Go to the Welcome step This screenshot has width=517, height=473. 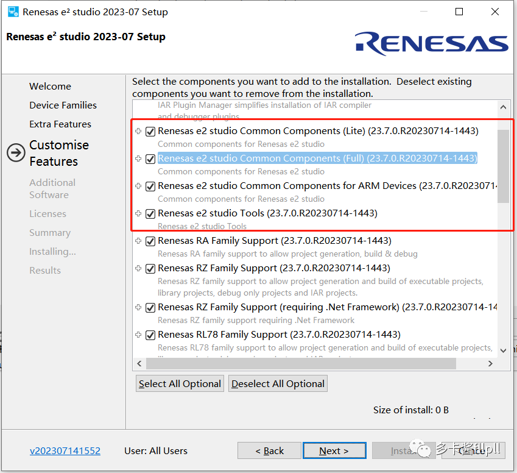[x=50, y=86]
